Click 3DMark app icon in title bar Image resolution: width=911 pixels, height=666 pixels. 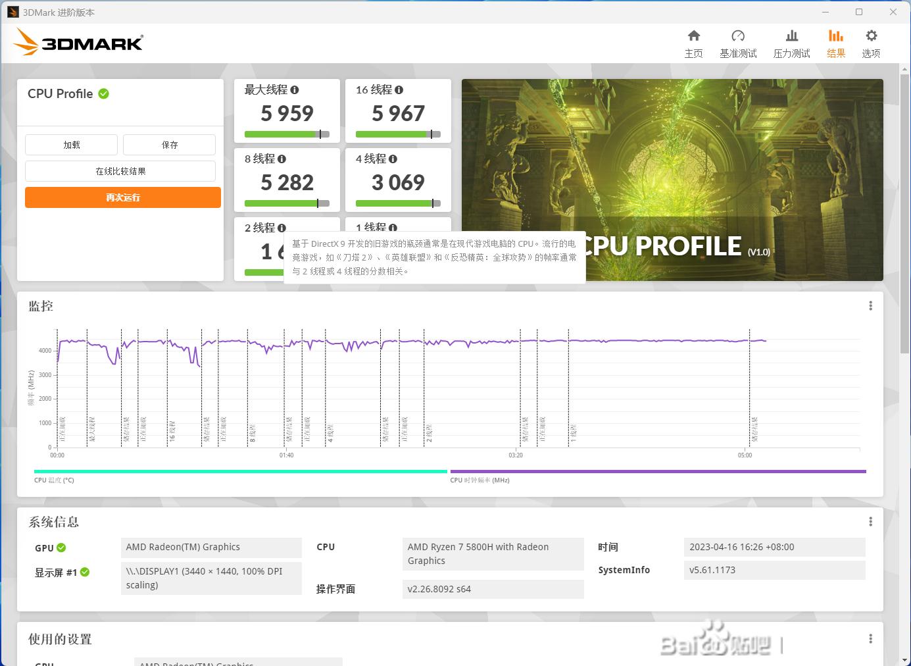(12, 12)
